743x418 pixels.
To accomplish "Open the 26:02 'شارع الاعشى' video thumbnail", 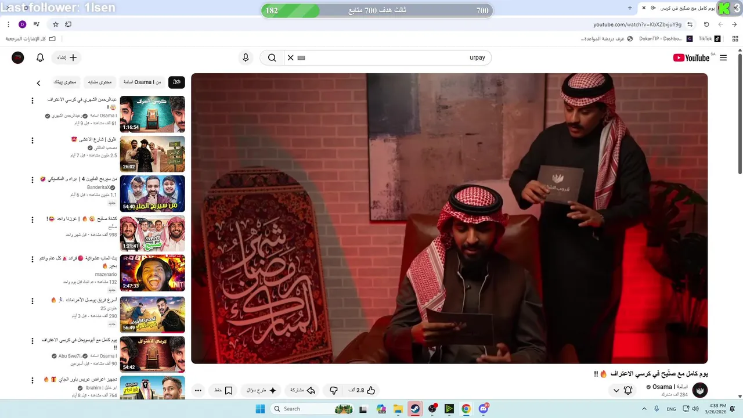I will [x=153, y=154].
